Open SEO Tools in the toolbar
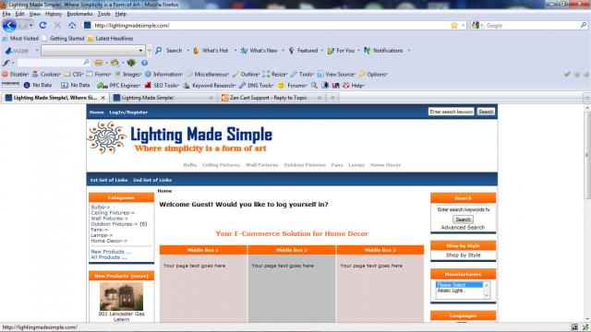The image size is (591, 332). [163, 86]
